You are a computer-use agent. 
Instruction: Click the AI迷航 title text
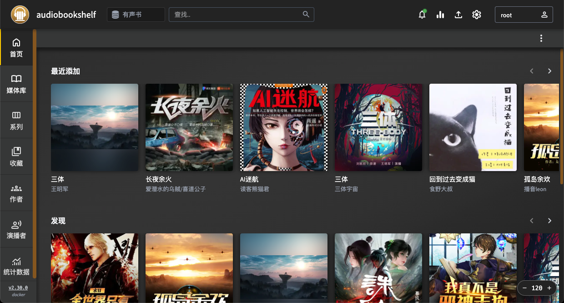click(249, 179)
